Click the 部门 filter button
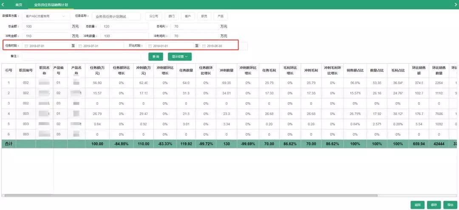The width and height of the screenshot is (459, 210). point(171,17)
